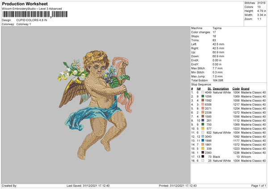Click 'Last Saved: 31/12/2021 17.12.40' footer

[x=88, y=185]
